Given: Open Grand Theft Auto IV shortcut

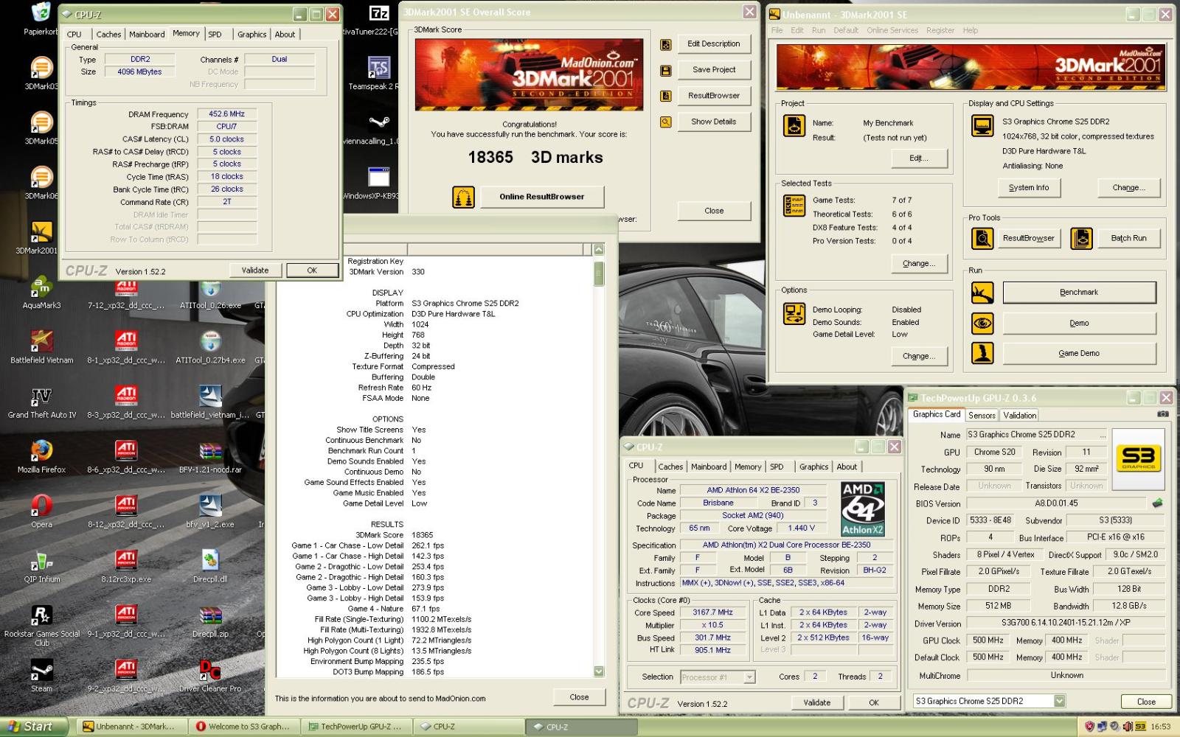Looking at the screenshot, I should click(41, 397).
